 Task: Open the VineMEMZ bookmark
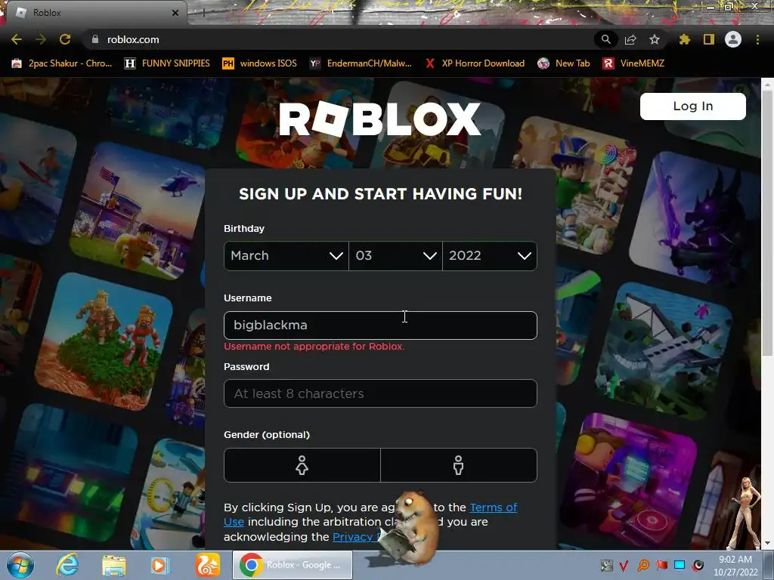click(634, 63)
